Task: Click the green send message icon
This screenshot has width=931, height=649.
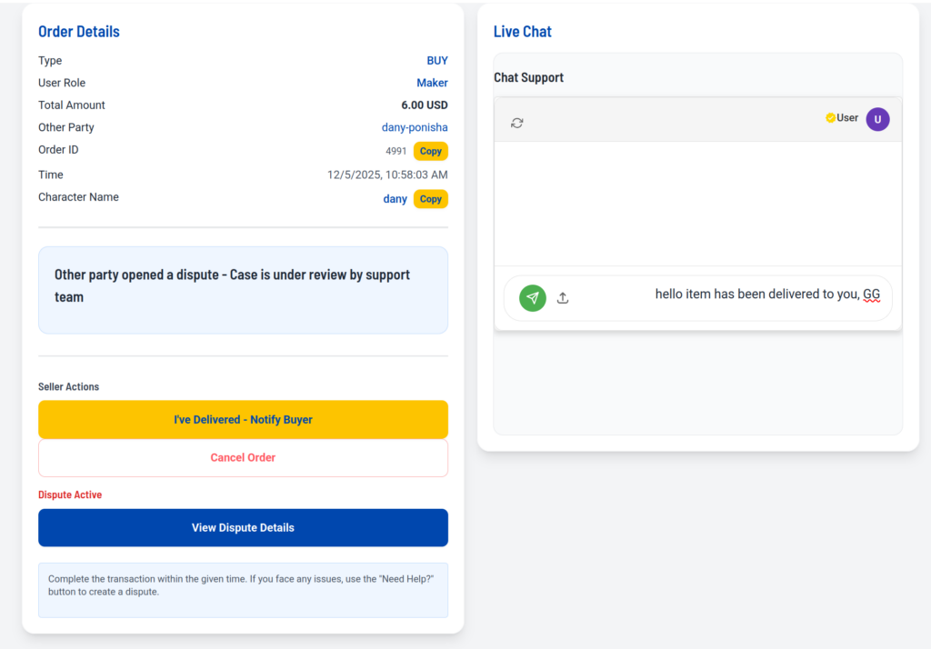Action: (x=533, y=298)
